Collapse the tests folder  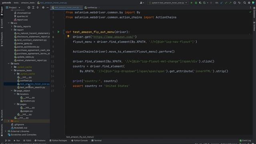pos(9,64)
